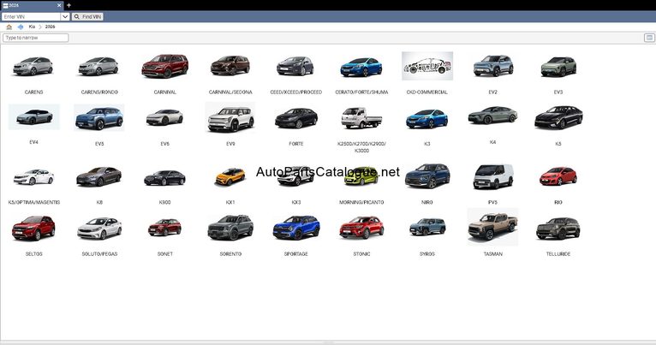Select the CERATO/FORTE/SHUMA car
This screenshot has width=656, height=345.
point(361,67)
